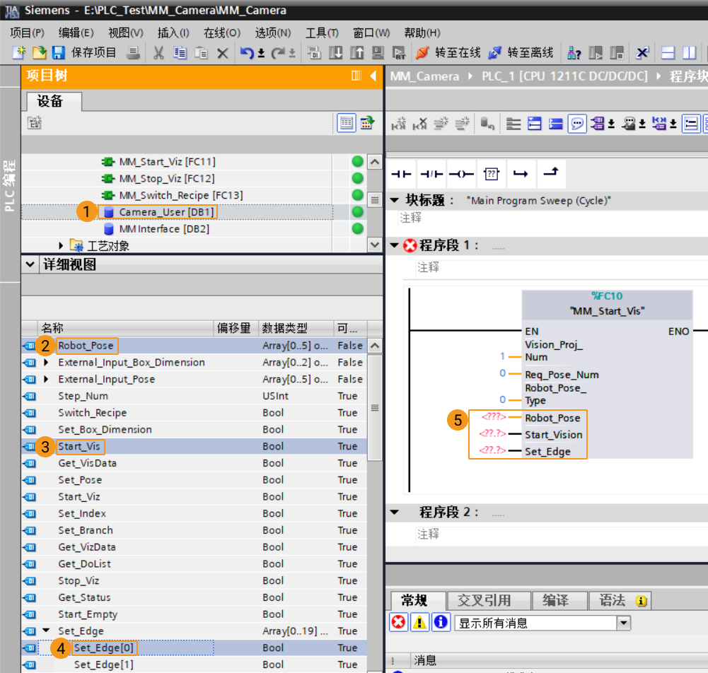Insert normally closed contact instruction
The width and height of the screenshot is (708, 673).
coord(431,174)
